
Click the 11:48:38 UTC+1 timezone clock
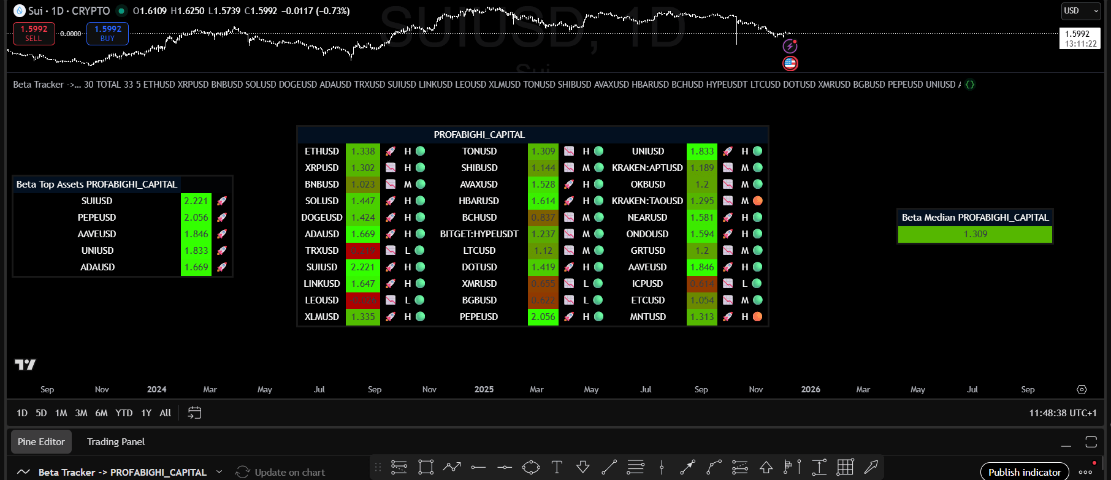(1063, 413)
